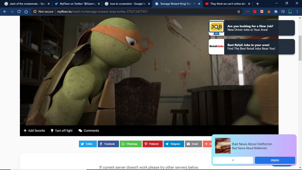Screen dimensions: 302x170
Task: Click more on the Metformin ad
Action: tap(275, 160)
